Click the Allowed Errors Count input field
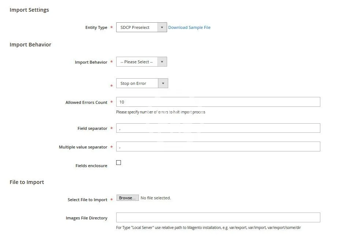Screen dimensions: 350x237 pos(218,102)
